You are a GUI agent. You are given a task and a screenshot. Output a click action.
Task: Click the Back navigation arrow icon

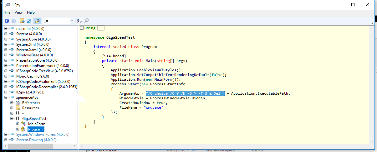(x=7, y=21)
